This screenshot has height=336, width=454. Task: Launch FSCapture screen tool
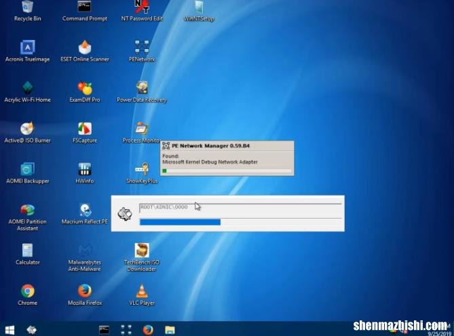(85, 132)
